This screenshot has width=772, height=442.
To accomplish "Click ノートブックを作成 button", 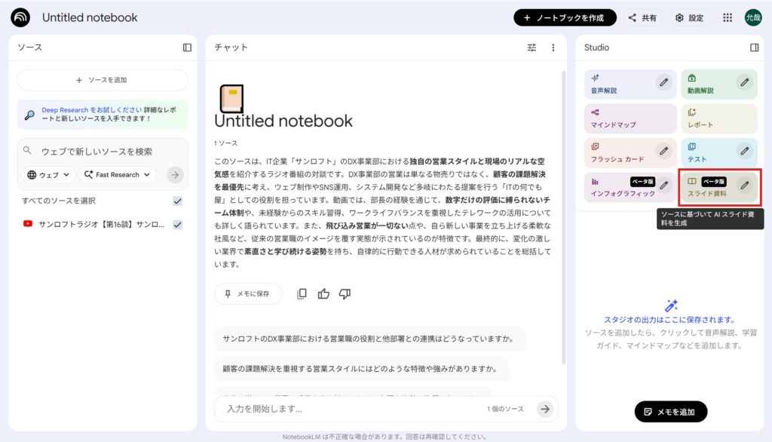I will pos(565,17).
